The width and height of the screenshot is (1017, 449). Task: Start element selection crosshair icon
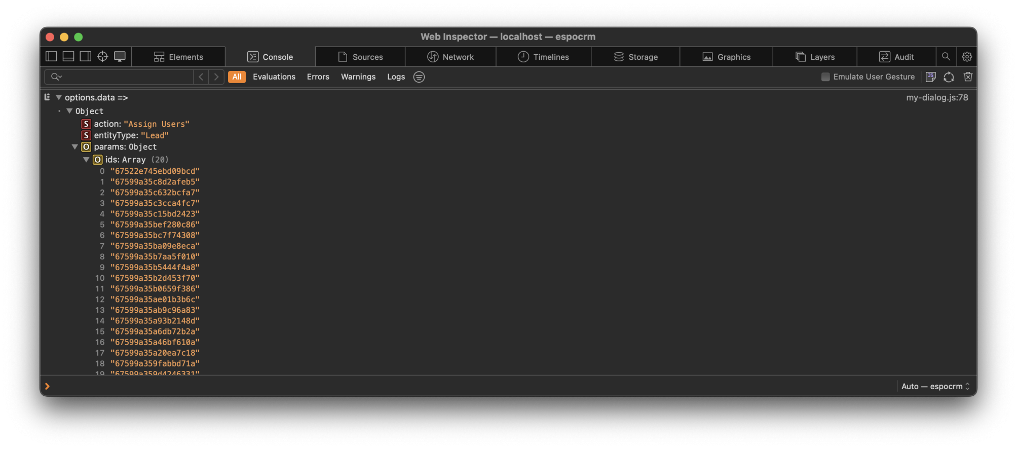103,56
